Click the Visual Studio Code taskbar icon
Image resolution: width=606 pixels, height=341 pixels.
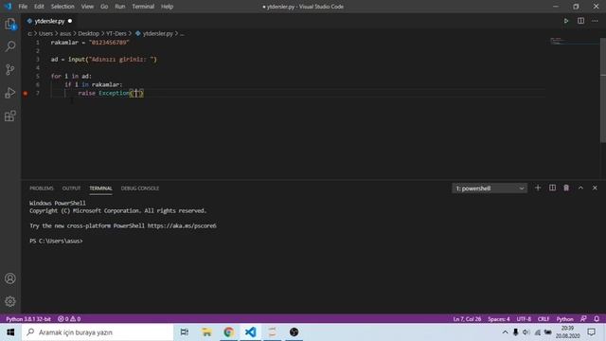click(250, 332)
